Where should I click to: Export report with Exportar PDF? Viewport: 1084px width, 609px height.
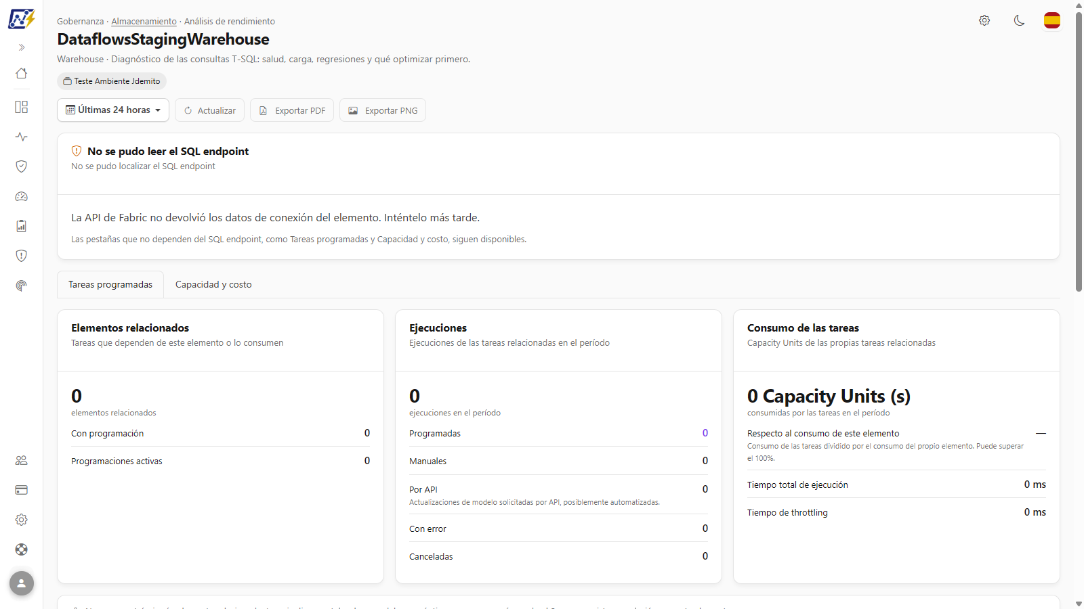(x=292, y=110)
